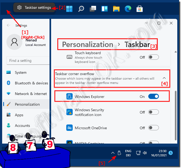Open the clock showing 23:30 16/07/2021
181x168 pixels.
(x=159, y=153)
